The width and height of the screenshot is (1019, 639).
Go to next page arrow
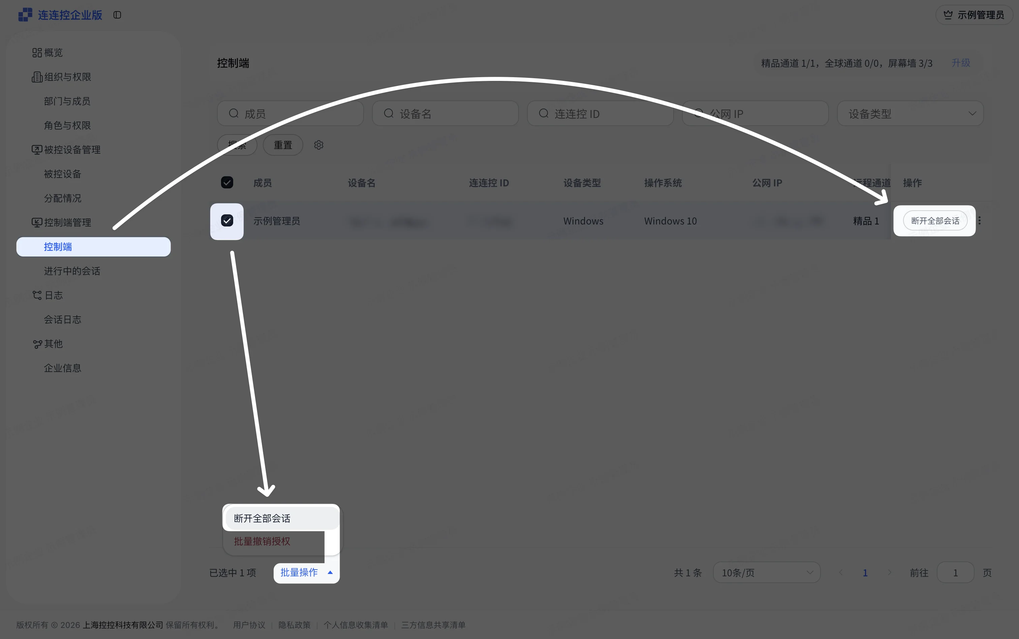pos(889,573)
